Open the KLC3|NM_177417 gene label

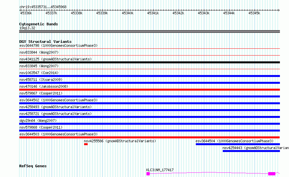(x=160, y=170)
